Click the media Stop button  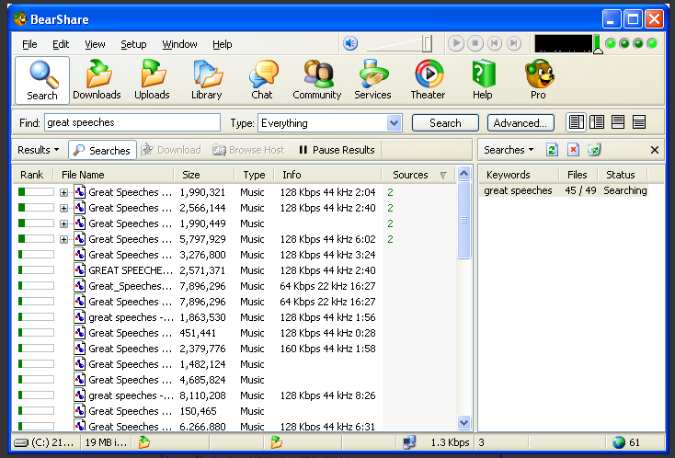pos(475,43)
